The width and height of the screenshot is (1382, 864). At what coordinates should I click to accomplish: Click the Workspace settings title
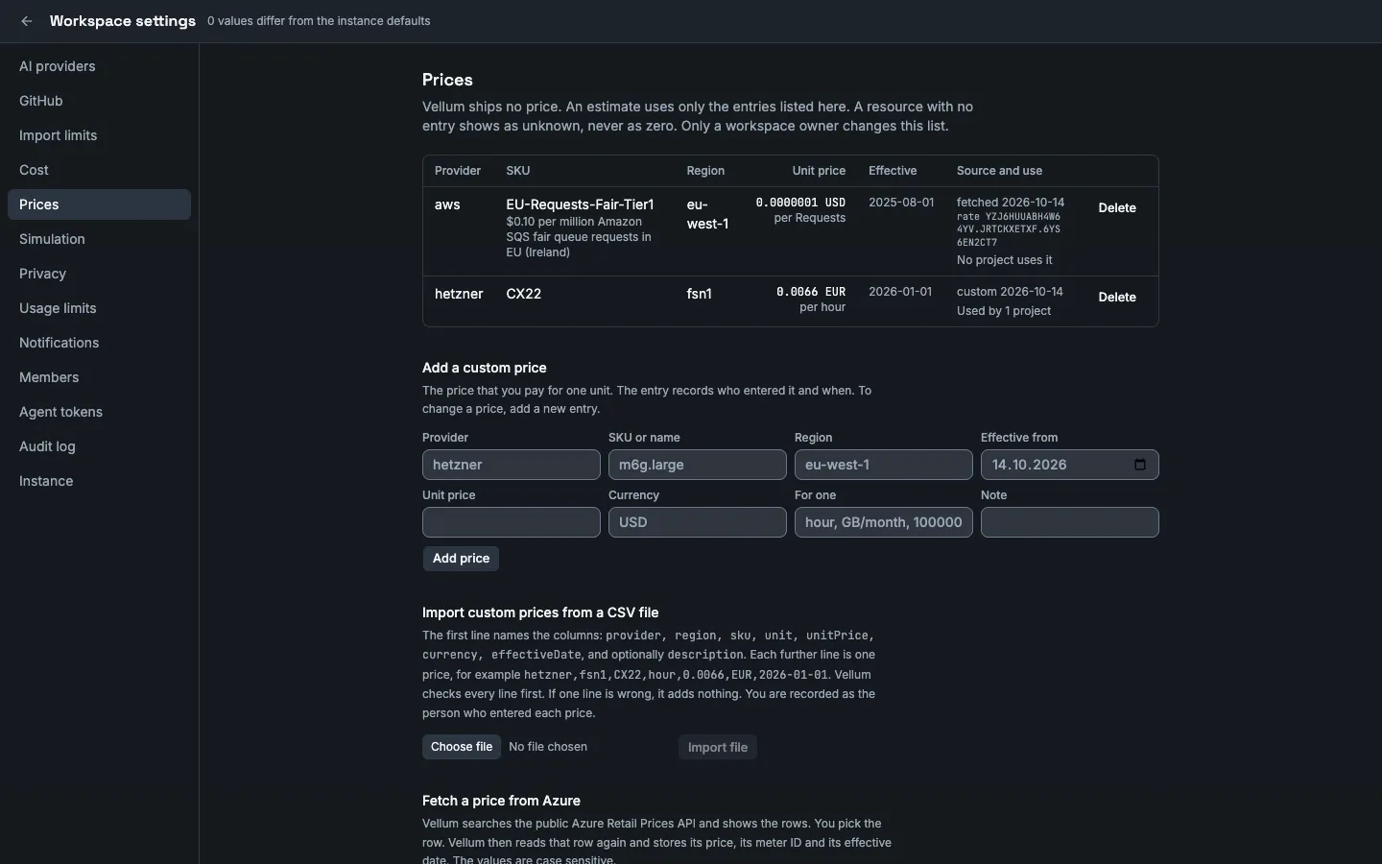coord(123,21)
